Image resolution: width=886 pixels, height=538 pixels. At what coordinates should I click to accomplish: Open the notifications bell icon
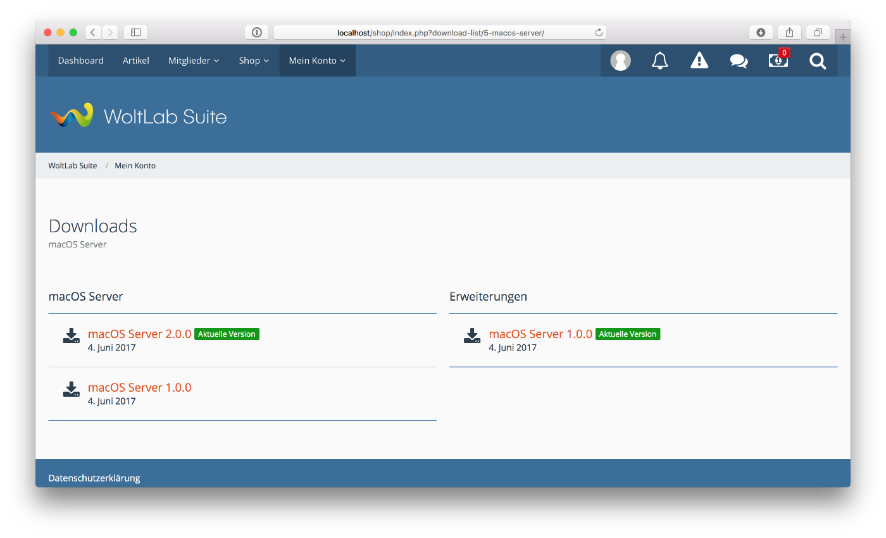tap(659, 61)
